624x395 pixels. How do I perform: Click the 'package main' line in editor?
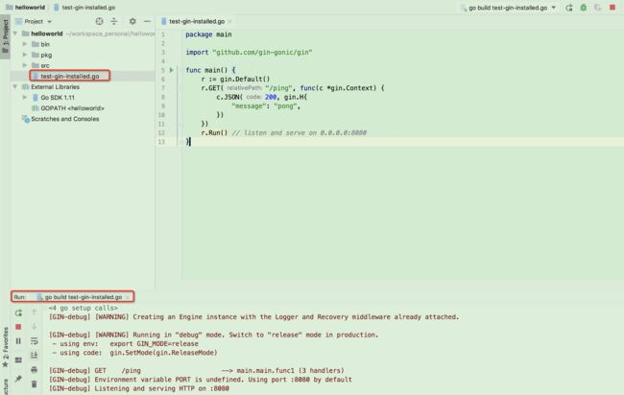point(208,35)
